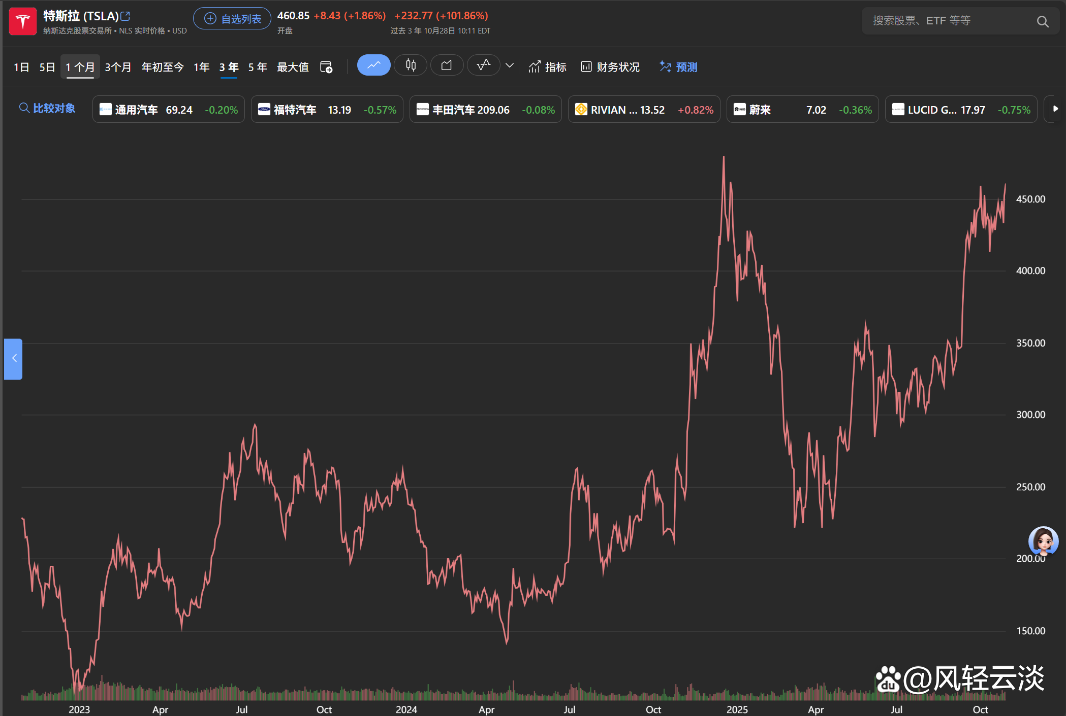The height and width of the screenshot is (716, 1066).
Task: Select the 5 年 time range
Action: coord(258,67)
